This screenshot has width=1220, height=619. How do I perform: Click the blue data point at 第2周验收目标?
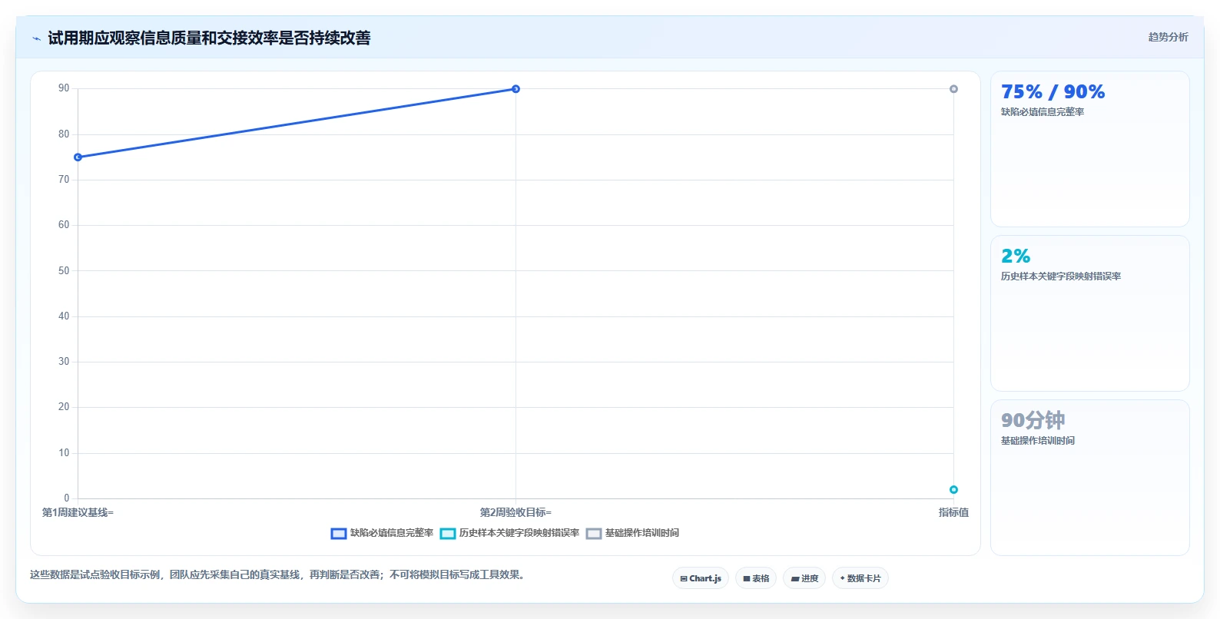point(516,89)
